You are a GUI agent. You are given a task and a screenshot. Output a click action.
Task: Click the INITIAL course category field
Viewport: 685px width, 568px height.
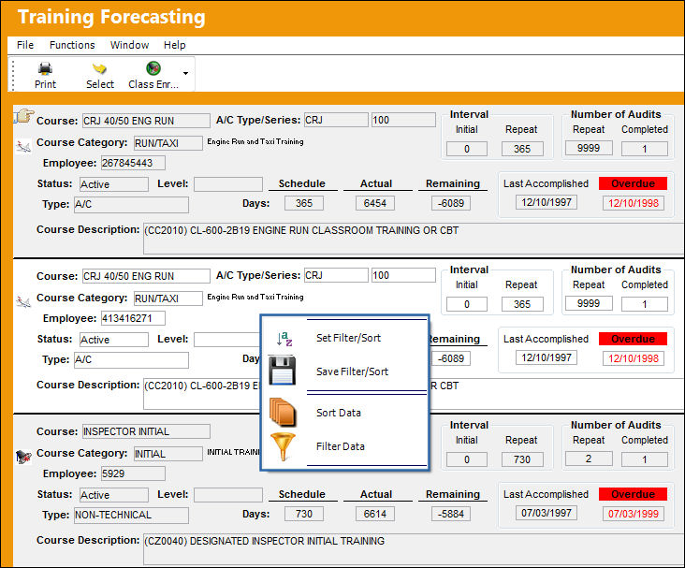pyautogui.click(x=168, y=454)
